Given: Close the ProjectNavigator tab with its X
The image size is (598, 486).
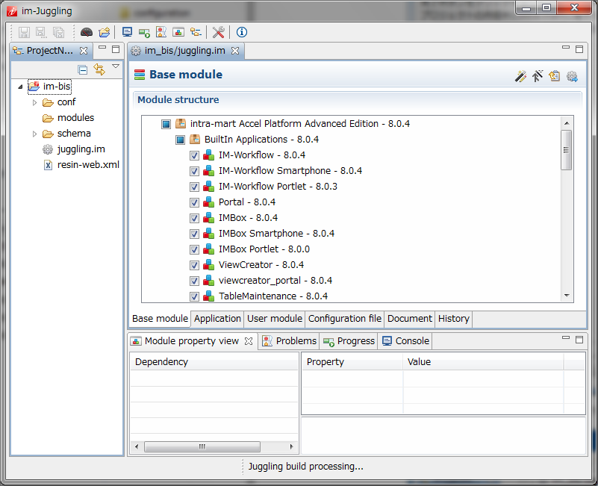Looking at the screenshot, I should coord(84,51).
